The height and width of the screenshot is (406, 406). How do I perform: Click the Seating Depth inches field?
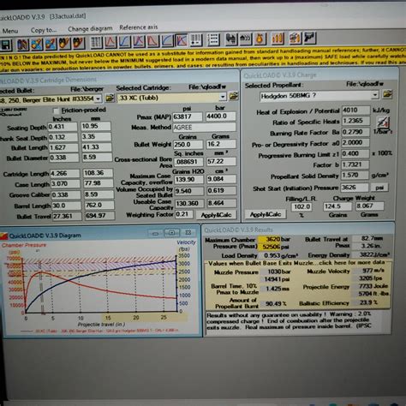coord(63,127)
